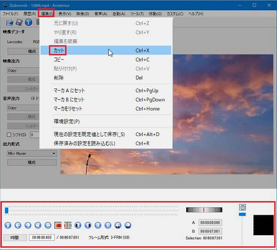Open the 自動(A) menu
277x250 pixels.
pos(119,14)
